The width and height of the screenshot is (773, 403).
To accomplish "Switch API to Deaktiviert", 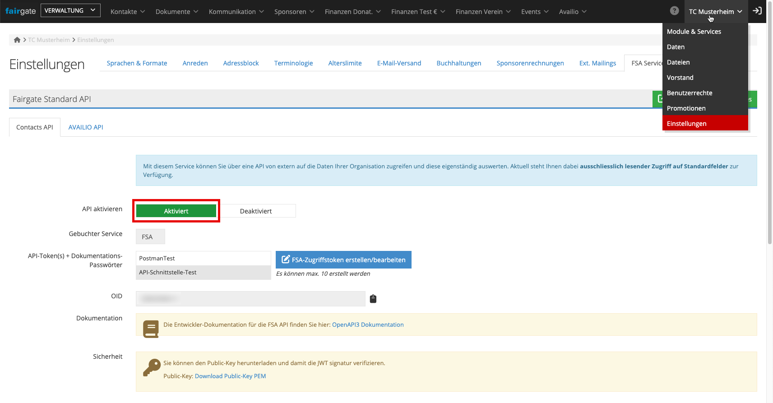I will pos(256,211).
